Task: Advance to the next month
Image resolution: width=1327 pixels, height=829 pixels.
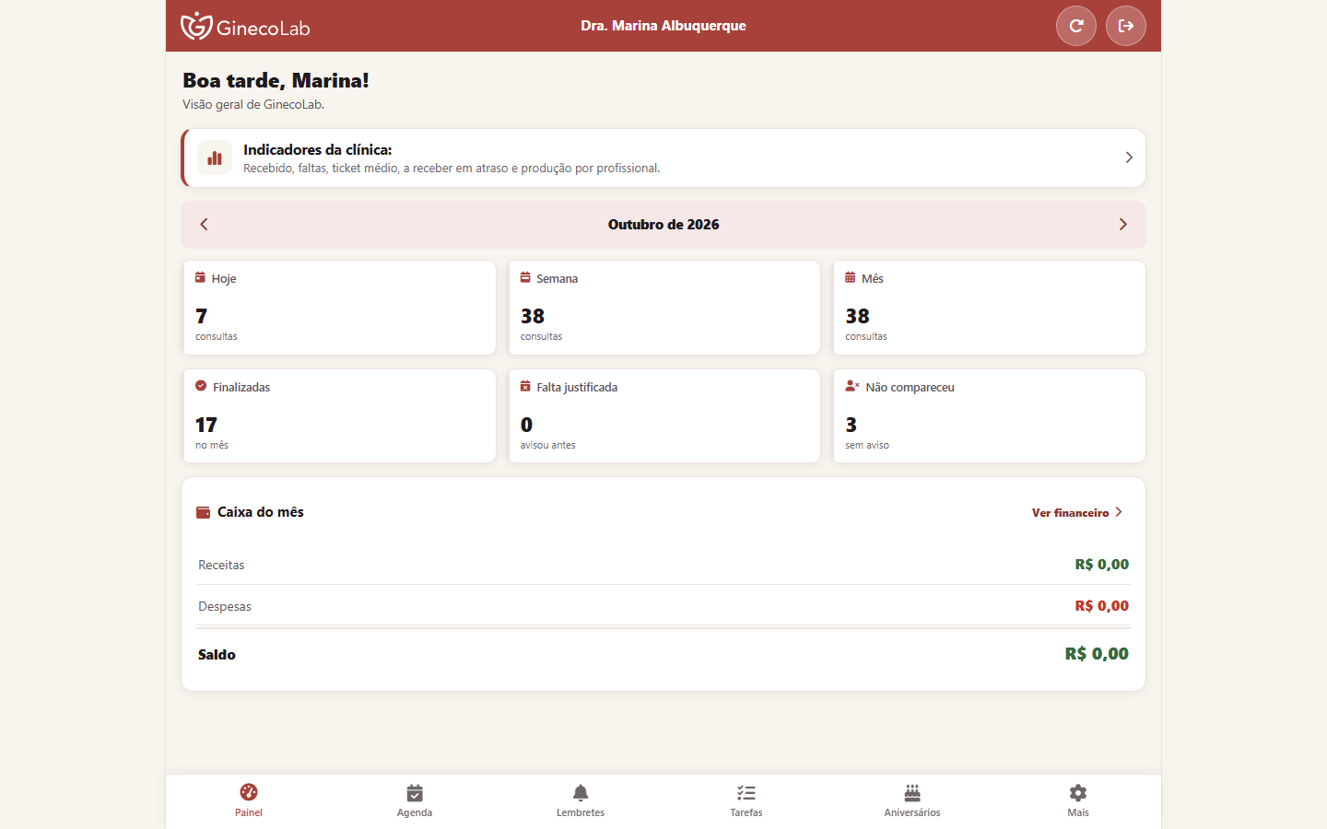Action: (x=1122, y=225)
